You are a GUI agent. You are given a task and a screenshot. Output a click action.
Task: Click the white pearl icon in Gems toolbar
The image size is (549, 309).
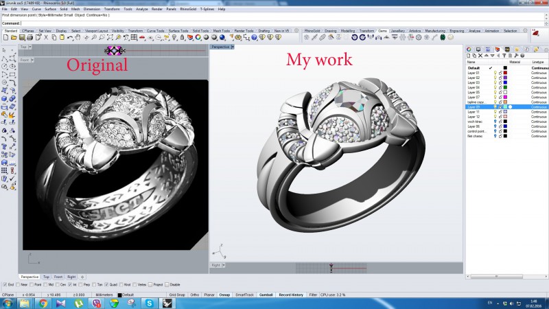click(451, 37)
